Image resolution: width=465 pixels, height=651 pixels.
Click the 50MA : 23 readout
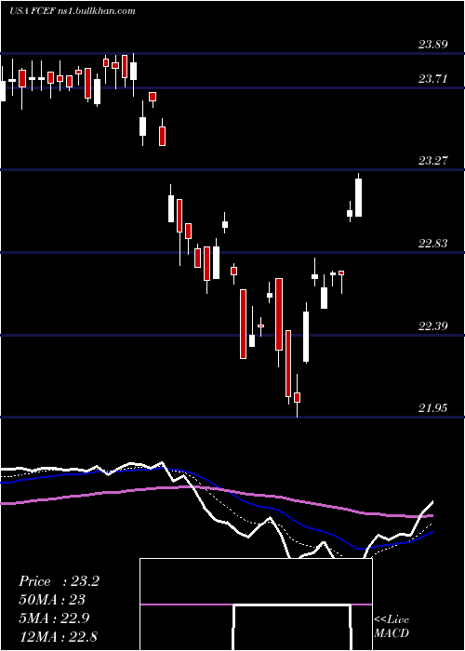tap(51, 600)
